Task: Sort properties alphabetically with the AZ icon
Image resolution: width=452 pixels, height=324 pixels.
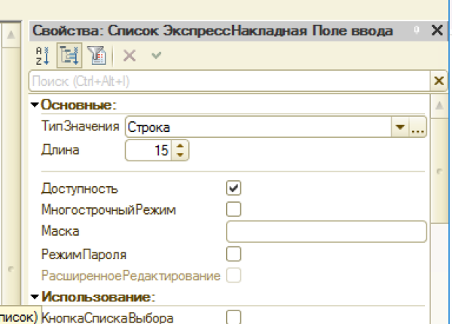Action: click(41, 55)
